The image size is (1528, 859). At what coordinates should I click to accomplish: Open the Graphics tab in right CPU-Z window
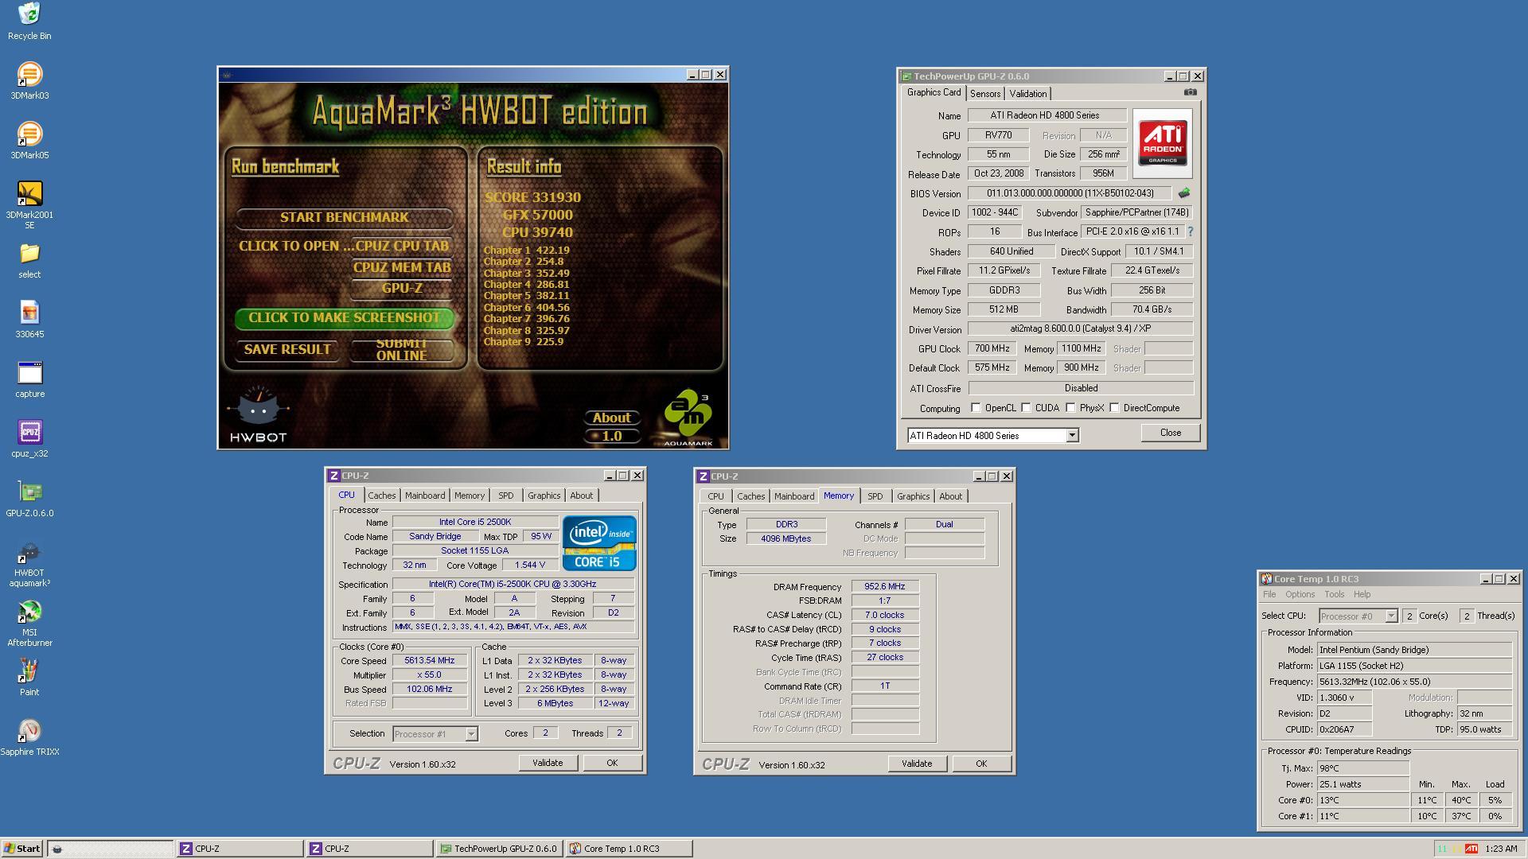point(914,496)
